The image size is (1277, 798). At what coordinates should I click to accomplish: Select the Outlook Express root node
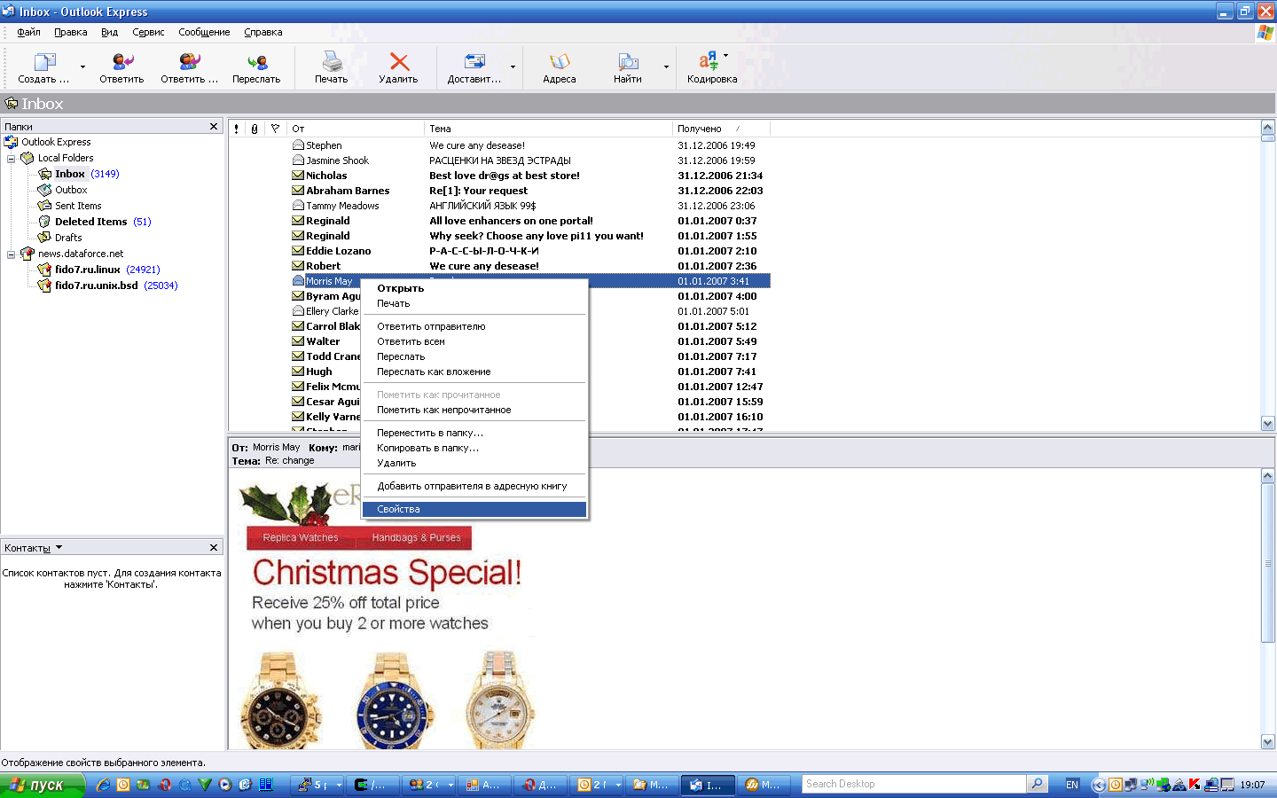(56, 142)
